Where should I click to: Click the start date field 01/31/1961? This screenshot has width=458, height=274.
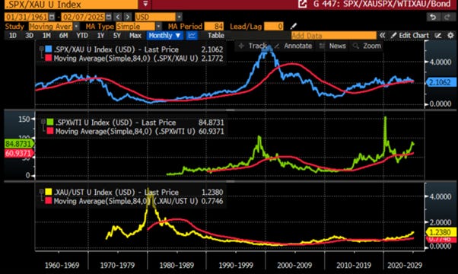(27, 17)
